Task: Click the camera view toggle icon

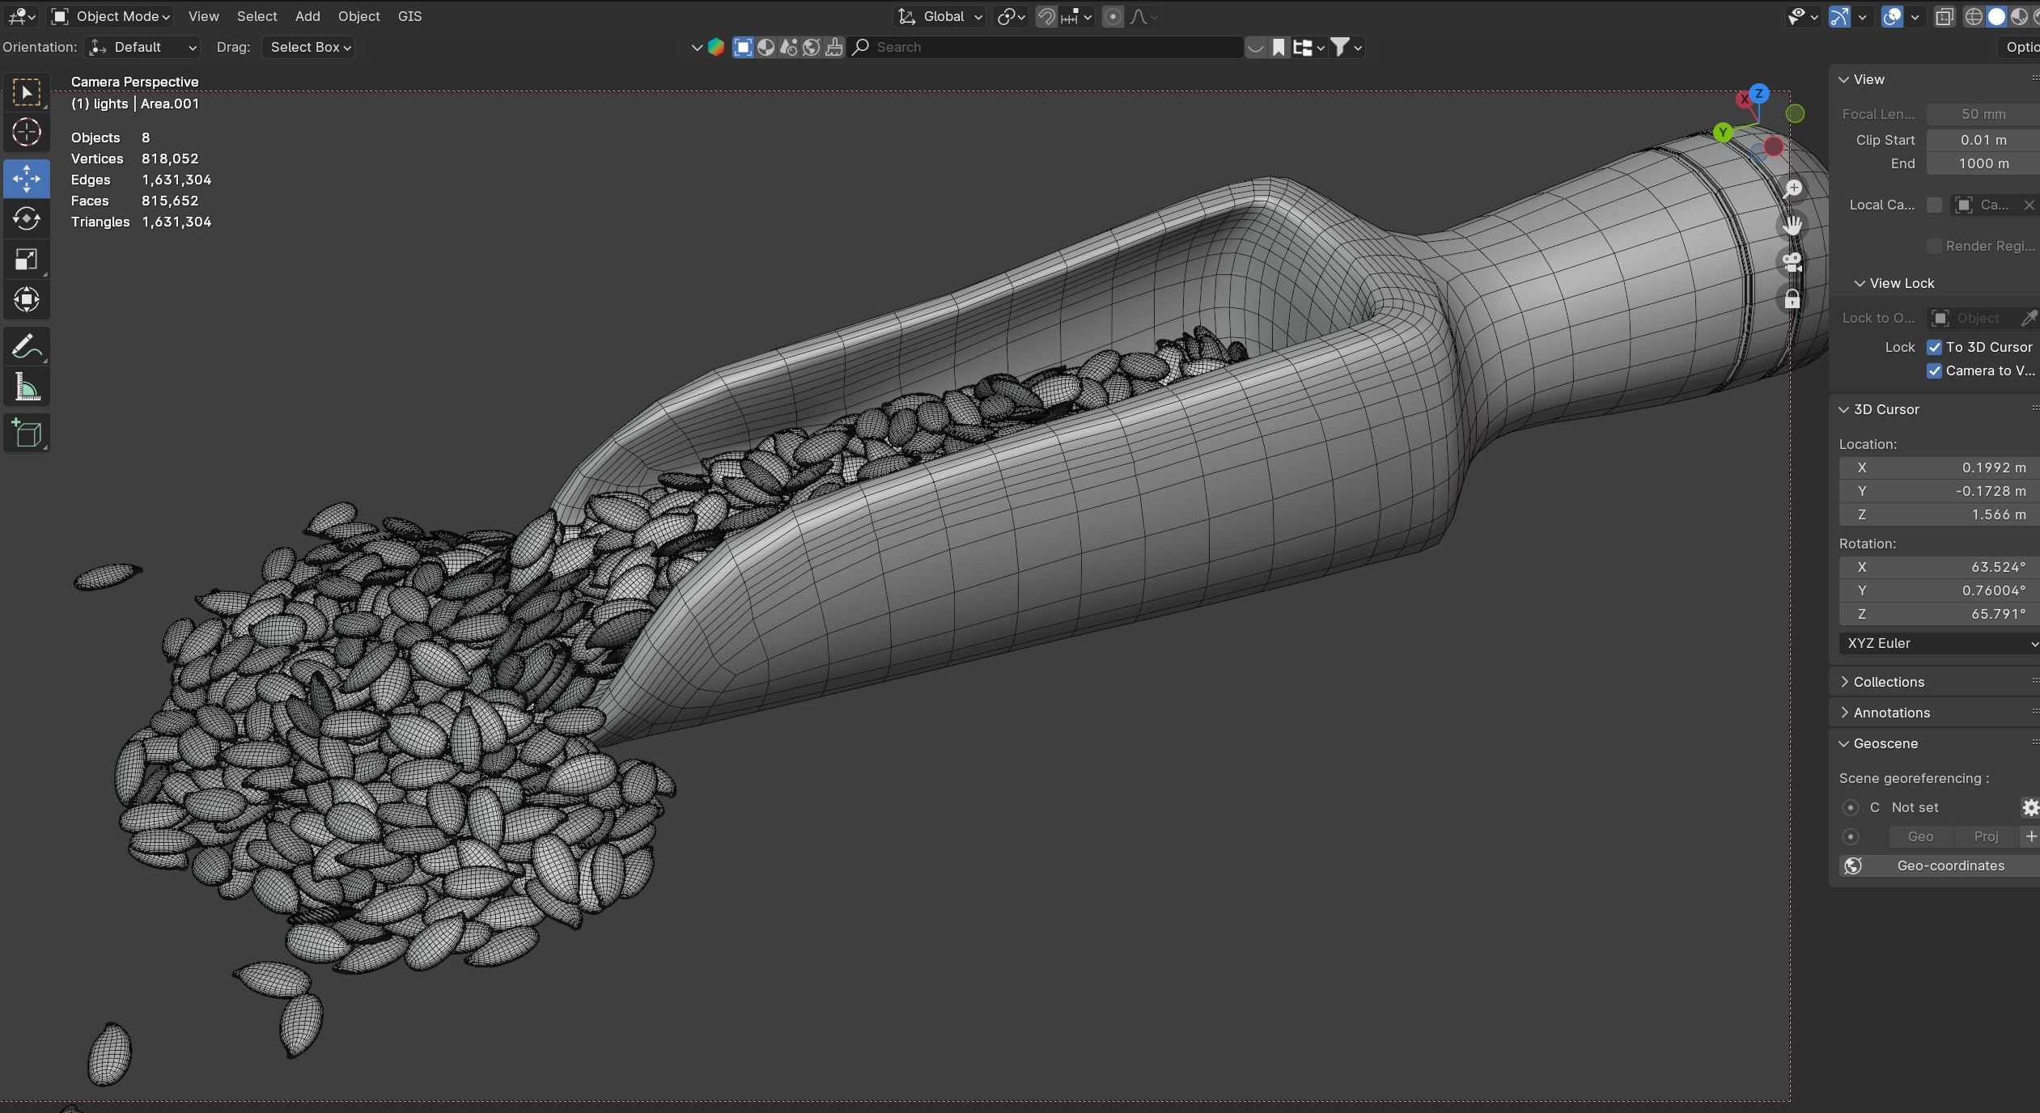Action: (x=1792, y=262)
